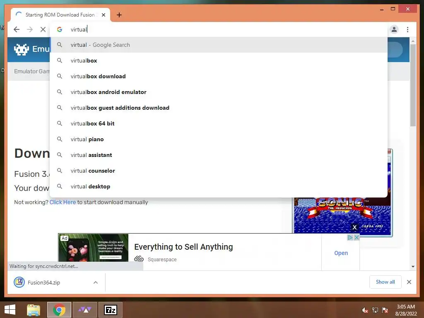Choose the 'virtualbox' suggestion

pos(219,60)
